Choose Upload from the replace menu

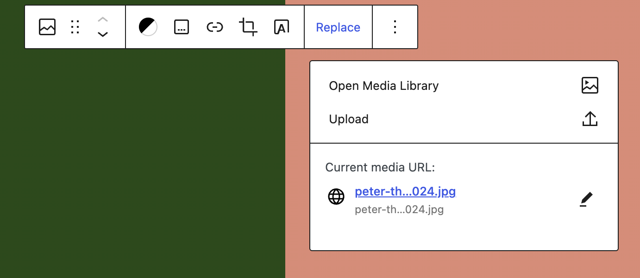[x=349, y=119]
